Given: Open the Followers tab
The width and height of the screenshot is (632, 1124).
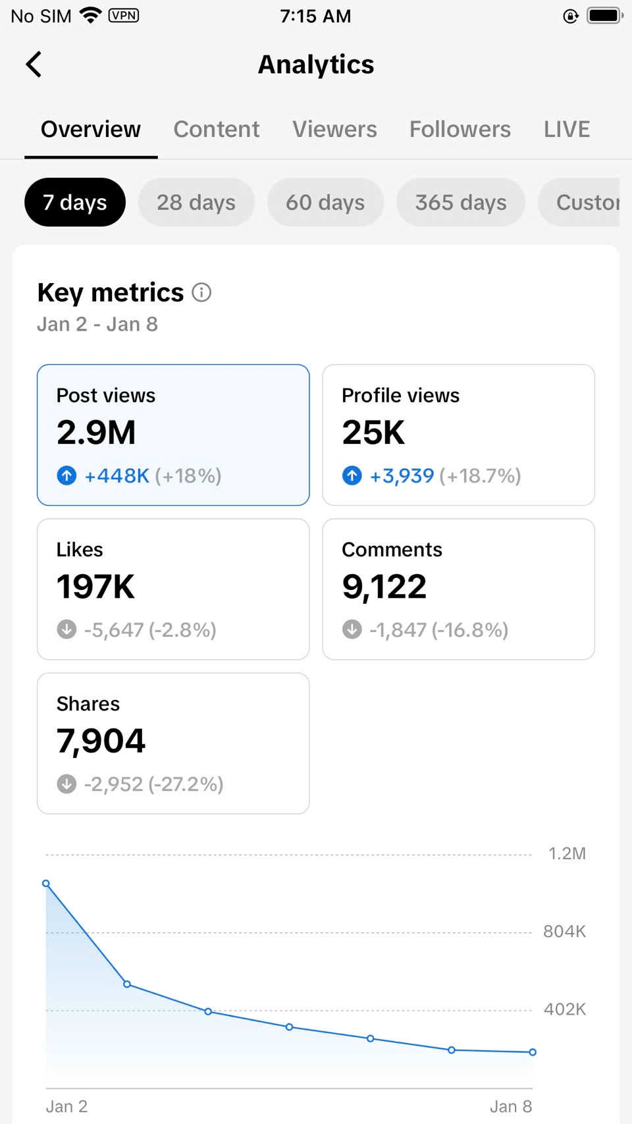Looking at the screenshot, I should coord(460,129).
